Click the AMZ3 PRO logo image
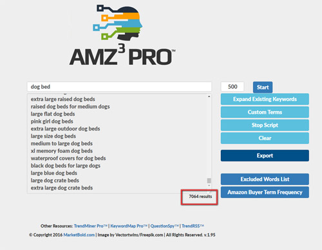The height and width of the screenshot is (250, 322). click(x=122, y=35)
